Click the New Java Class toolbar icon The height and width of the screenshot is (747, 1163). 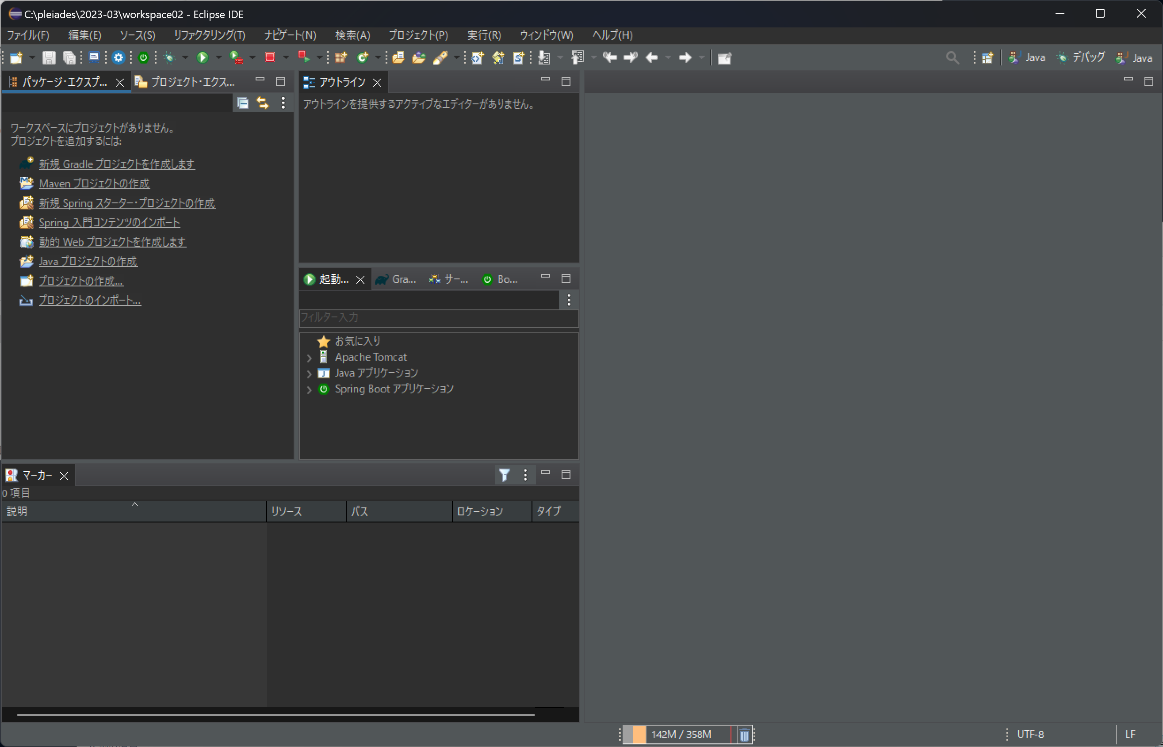pyautogui.click(x=363, y=58)
